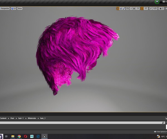Switch to Unreal Engine taskbar icon
This screenshot has height=139, width=167.
(45, 136)
